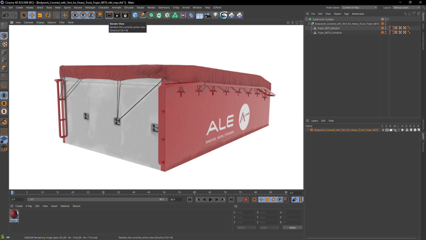Go to the end of animation
This screenshot has height=240, width=426.
pyautogui.click(x=231, y=200)
